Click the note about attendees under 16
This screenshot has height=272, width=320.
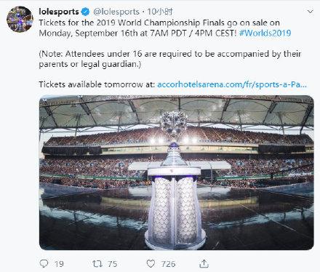point(169,59)
